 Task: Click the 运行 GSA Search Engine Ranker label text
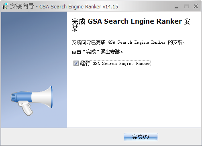(116, 63)
